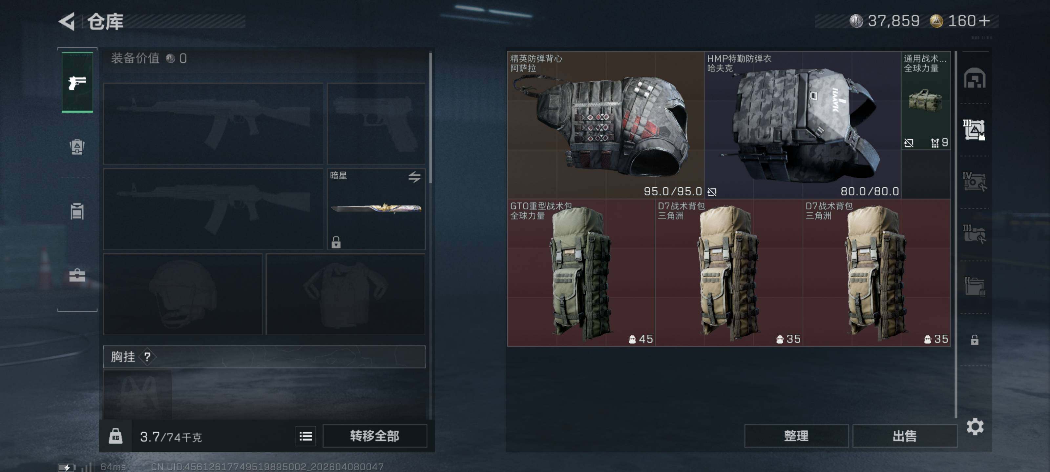Select the GTO重型战术包 backpack item

(581, 272)
